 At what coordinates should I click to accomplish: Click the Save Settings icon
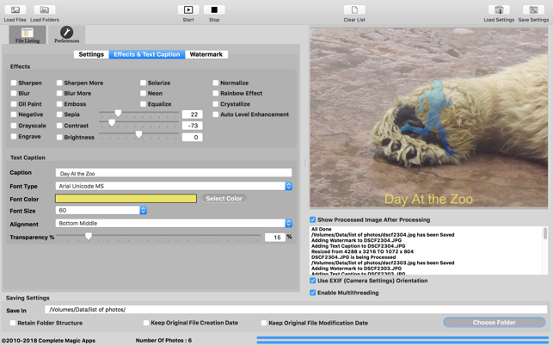click(533, 9)
